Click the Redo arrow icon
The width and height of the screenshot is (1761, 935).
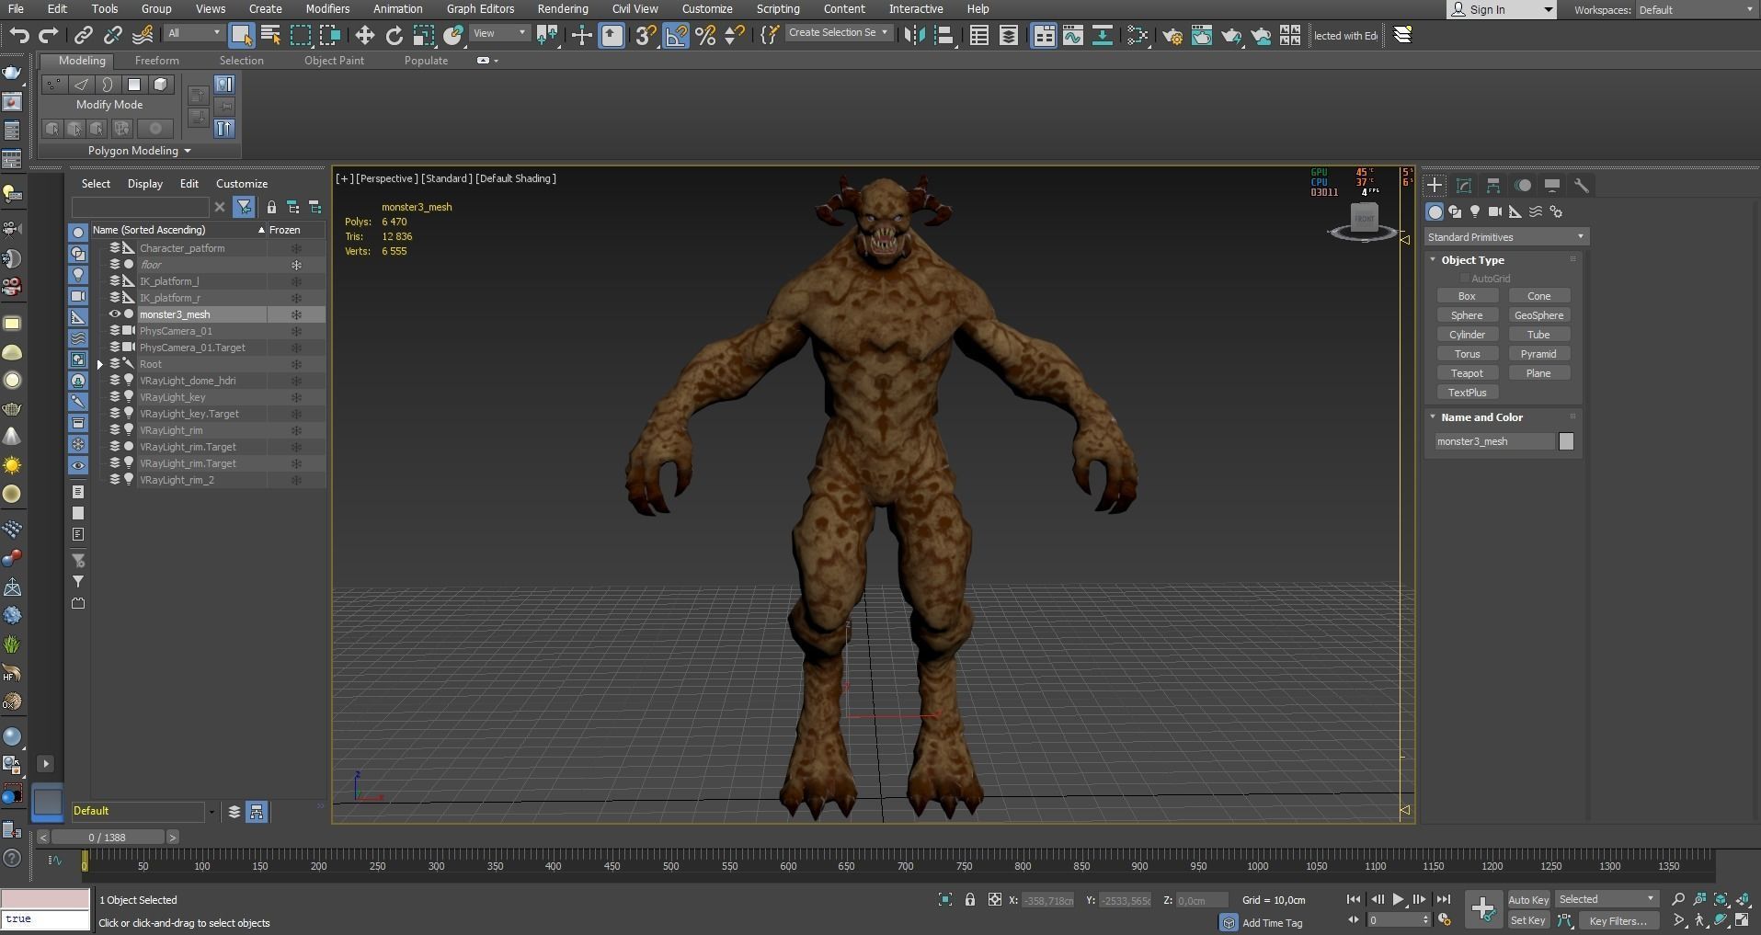point(49,35)
